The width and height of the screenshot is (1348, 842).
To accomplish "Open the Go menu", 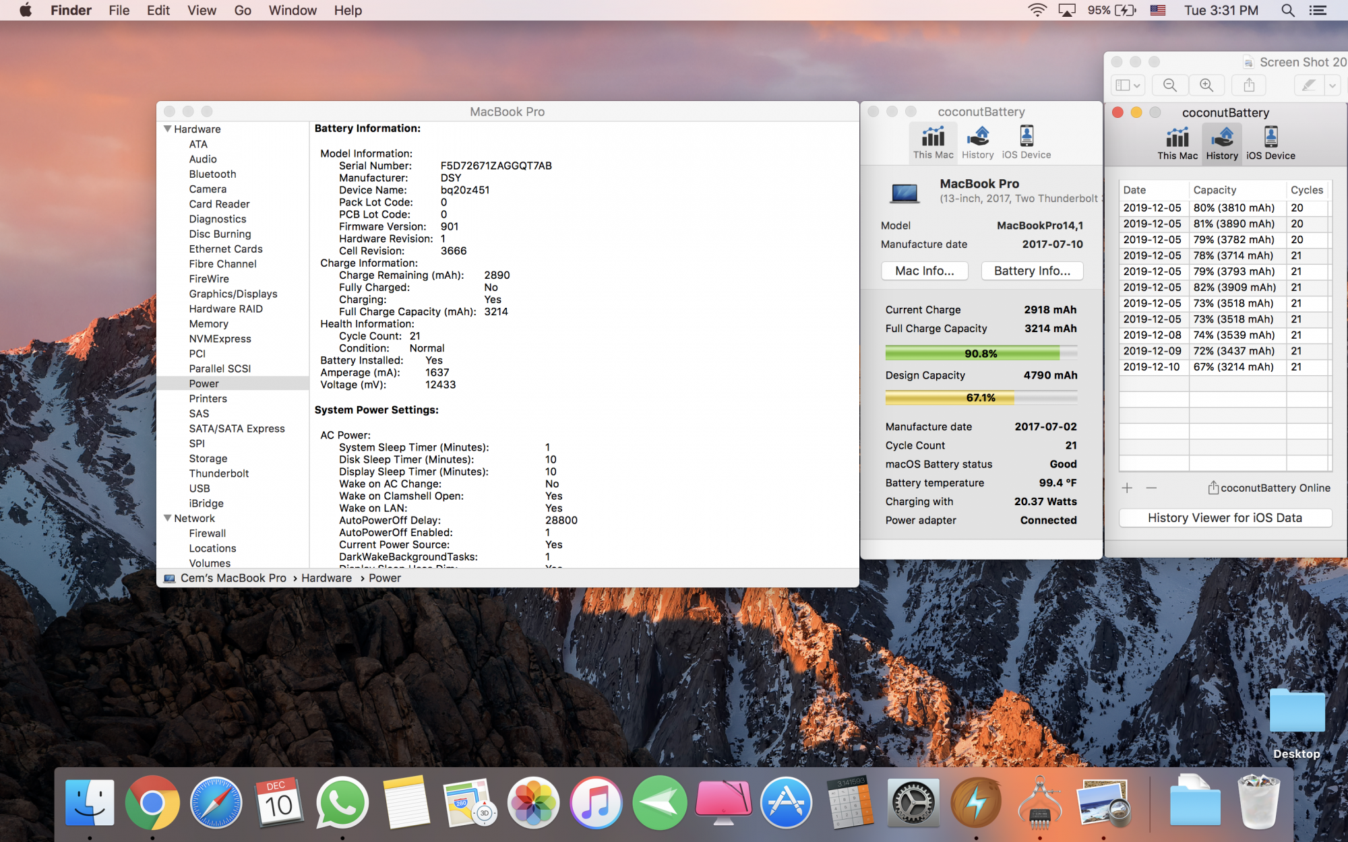I will coord(243,10).
